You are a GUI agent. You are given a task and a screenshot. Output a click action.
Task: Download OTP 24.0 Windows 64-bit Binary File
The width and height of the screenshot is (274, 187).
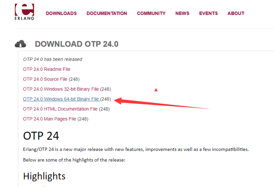[61, 99]
